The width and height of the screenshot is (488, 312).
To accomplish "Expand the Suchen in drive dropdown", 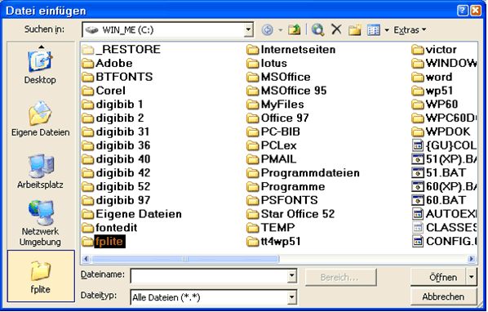I will tap(248, 30).
